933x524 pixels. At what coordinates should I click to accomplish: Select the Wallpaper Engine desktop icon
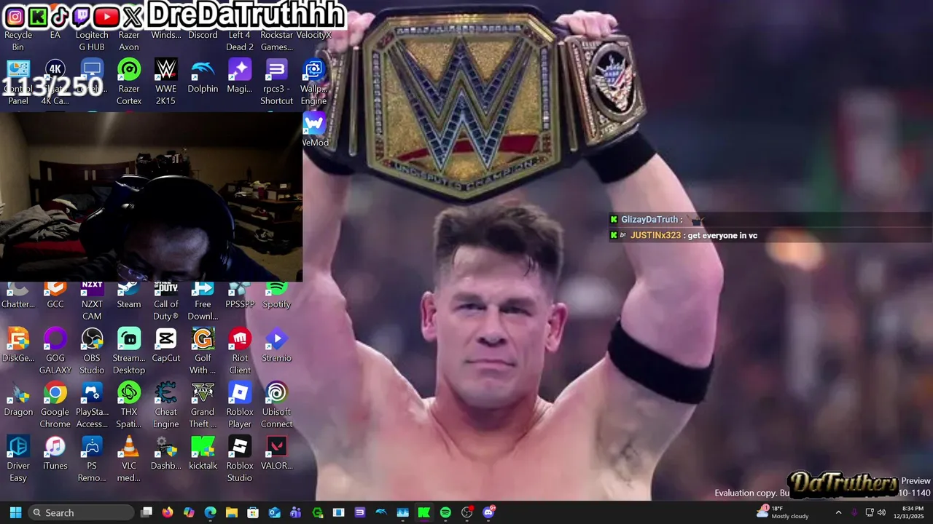coord(313,82)
